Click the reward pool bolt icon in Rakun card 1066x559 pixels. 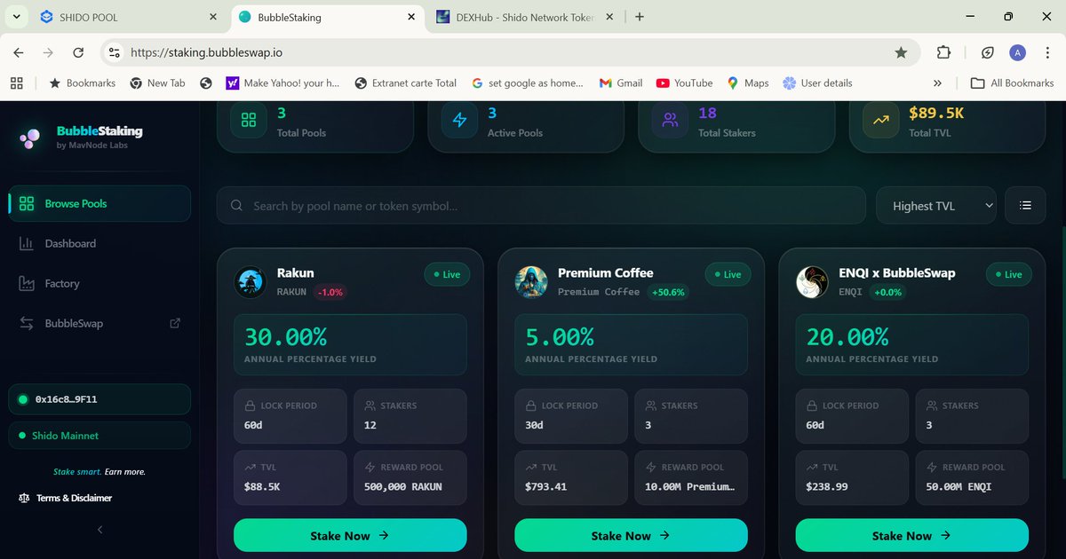tap(370, 467)
